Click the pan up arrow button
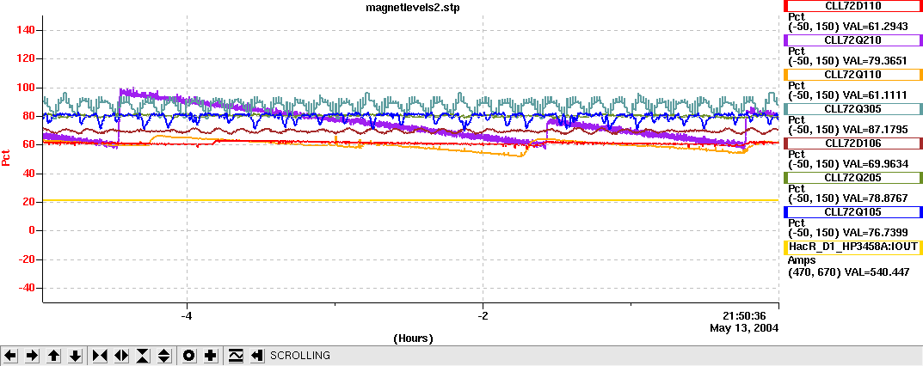 pos(53,356)
